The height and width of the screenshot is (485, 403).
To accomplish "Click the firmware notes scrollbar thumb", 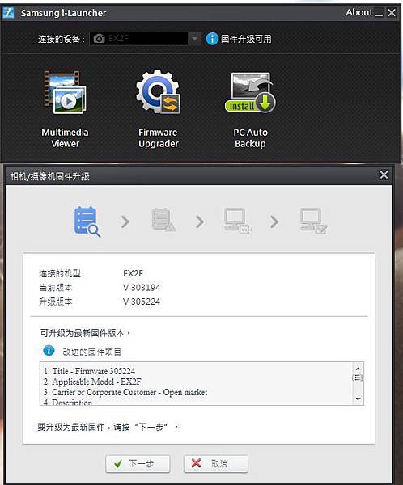I will 358,377.
